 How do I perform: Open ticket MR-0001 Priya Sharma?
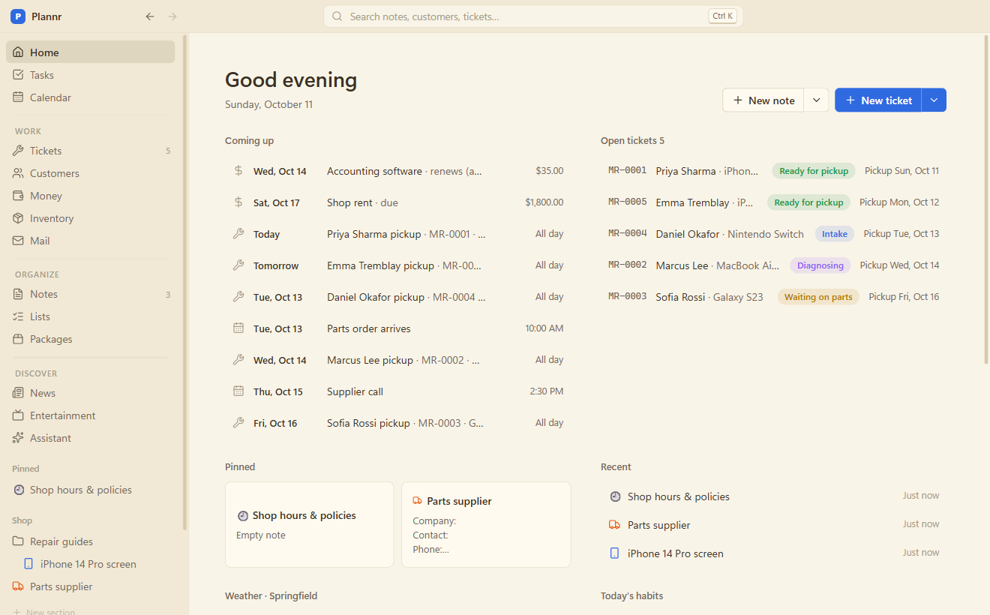773,171
